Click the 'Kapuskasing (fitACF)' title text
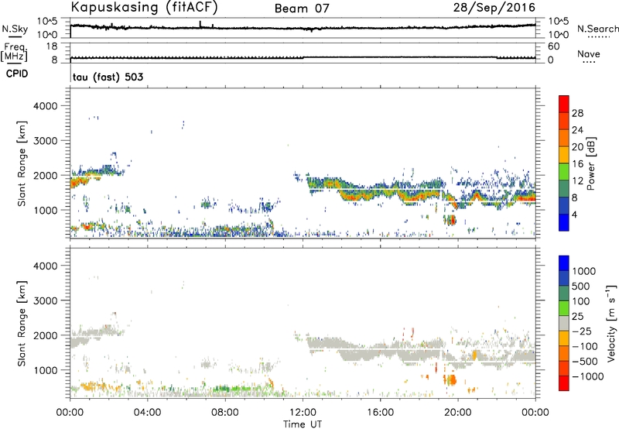 click(x=144, y=7)
